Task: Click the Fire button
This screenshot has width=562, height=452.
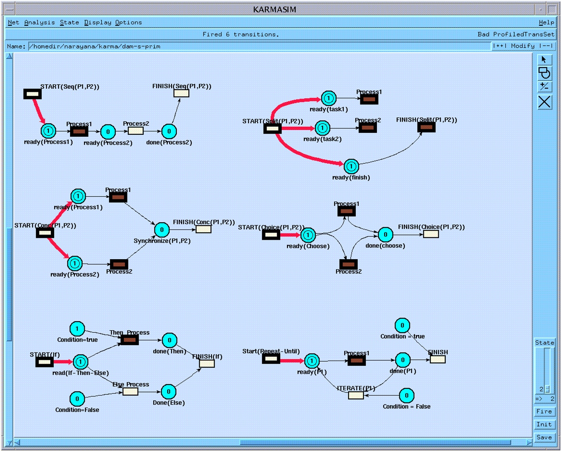Action: (x=544, y=411)
